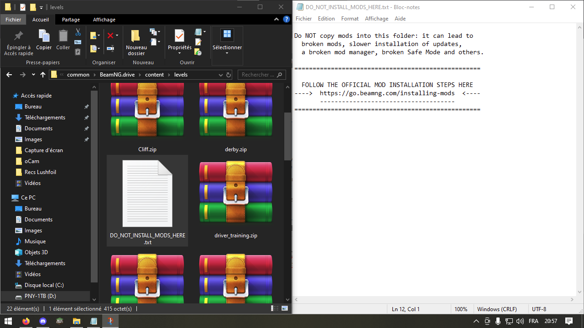Switch to large icons view in the status bar
Screen dimensions: 584x328
point(285,308)
